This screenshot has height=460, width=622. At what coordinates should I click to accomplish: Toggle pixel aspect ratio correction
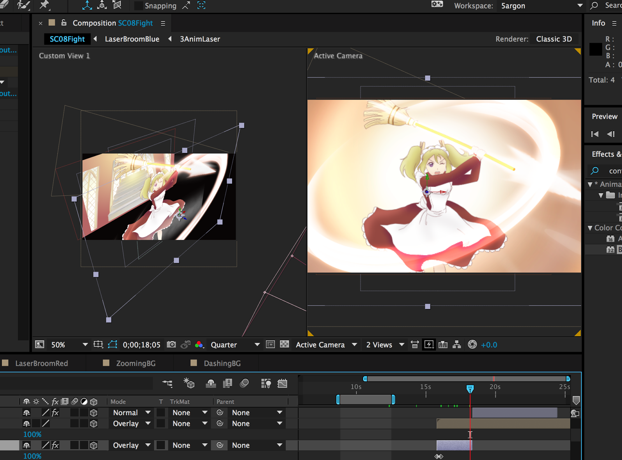click(415, 344)
